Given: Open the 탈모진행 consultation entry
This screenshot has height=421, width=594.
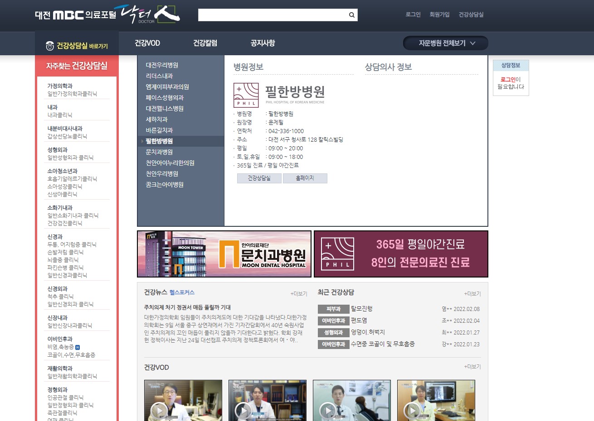Looking at the screenshot, I should click(362, 309).
